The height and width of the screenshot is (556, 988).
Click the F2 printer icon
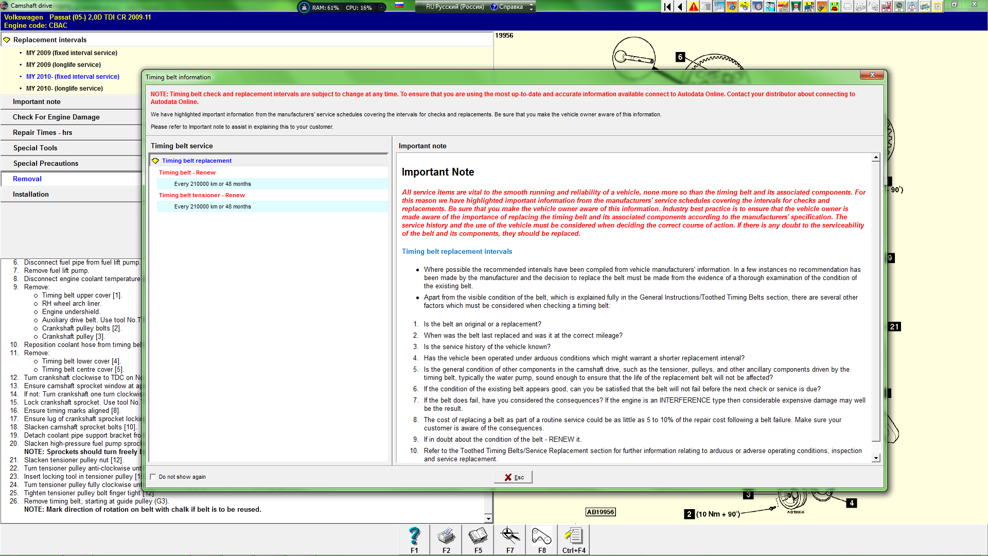click(x=446, y=540)
